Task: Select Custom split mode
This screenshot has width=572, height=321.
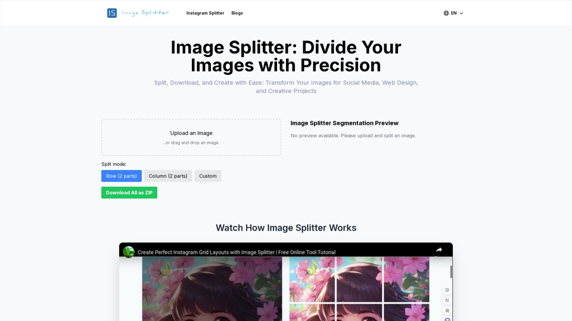Action: pos(207,176)
